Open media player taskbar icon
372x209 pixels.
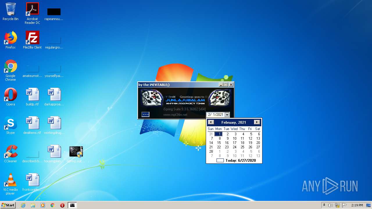point(43,205)
